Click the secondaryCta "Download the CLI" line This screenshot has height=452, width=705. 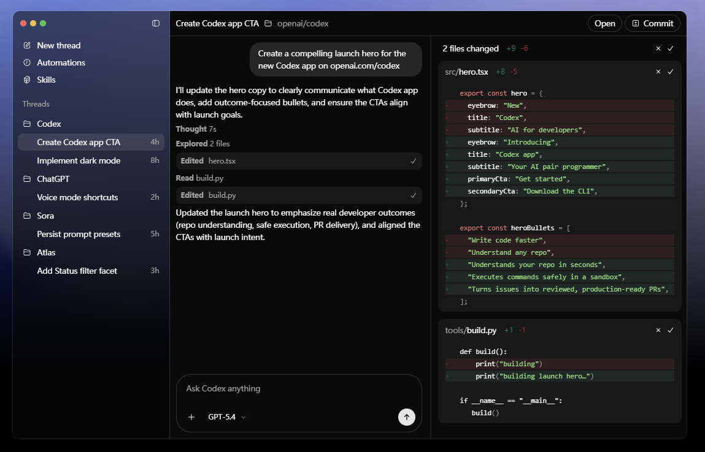560,191
